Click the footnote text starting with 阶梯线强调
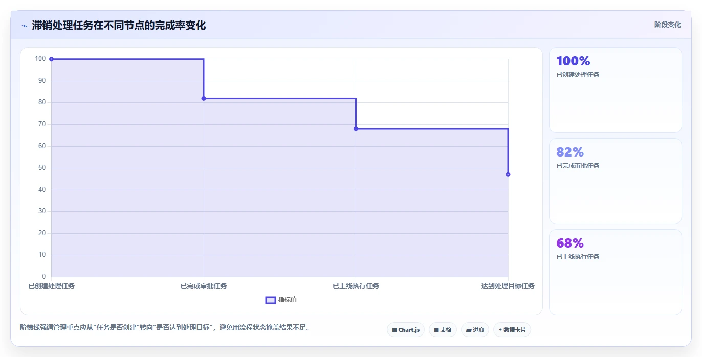Screen dimensions: 702x357 165,327
